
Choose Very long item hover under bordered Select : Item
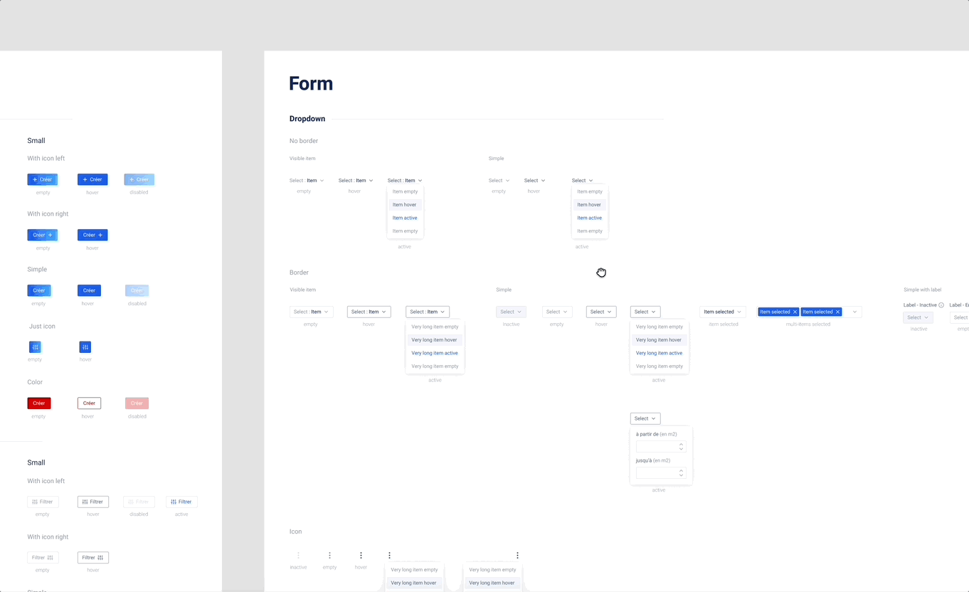point(435,340)
